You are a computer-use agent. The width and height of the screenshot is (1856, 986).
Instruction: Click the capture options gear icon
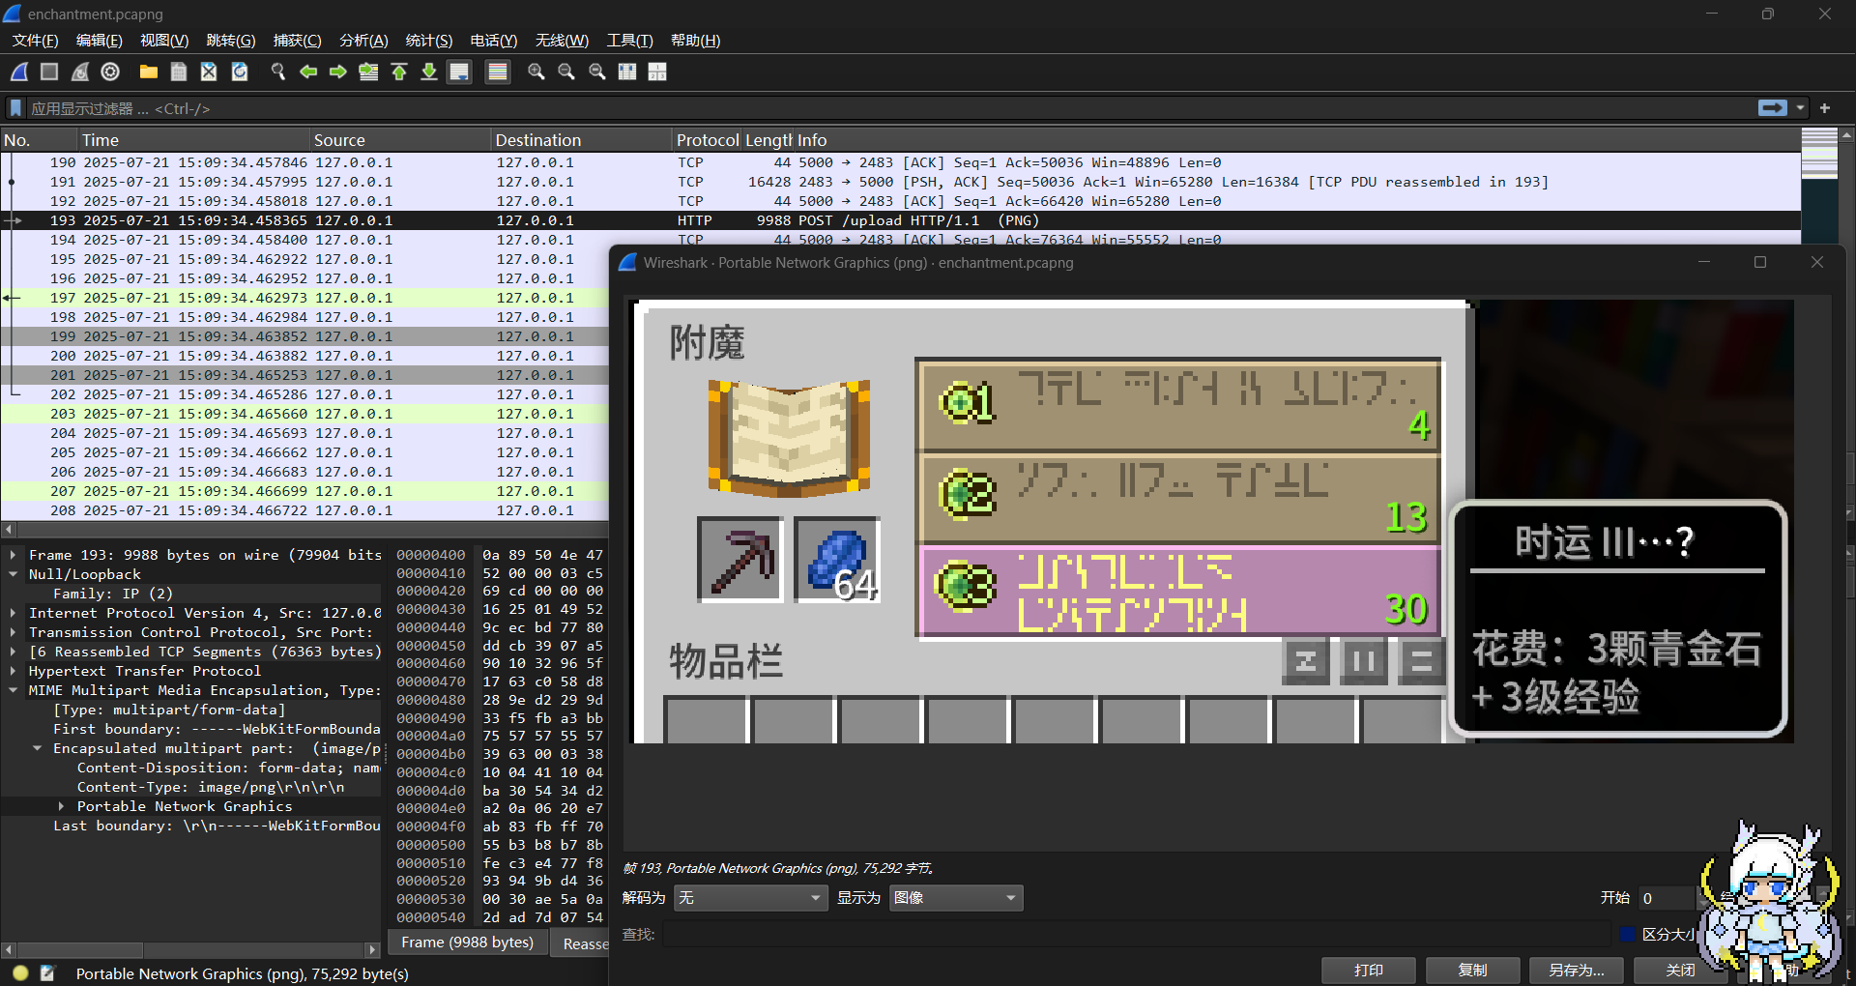110,72
